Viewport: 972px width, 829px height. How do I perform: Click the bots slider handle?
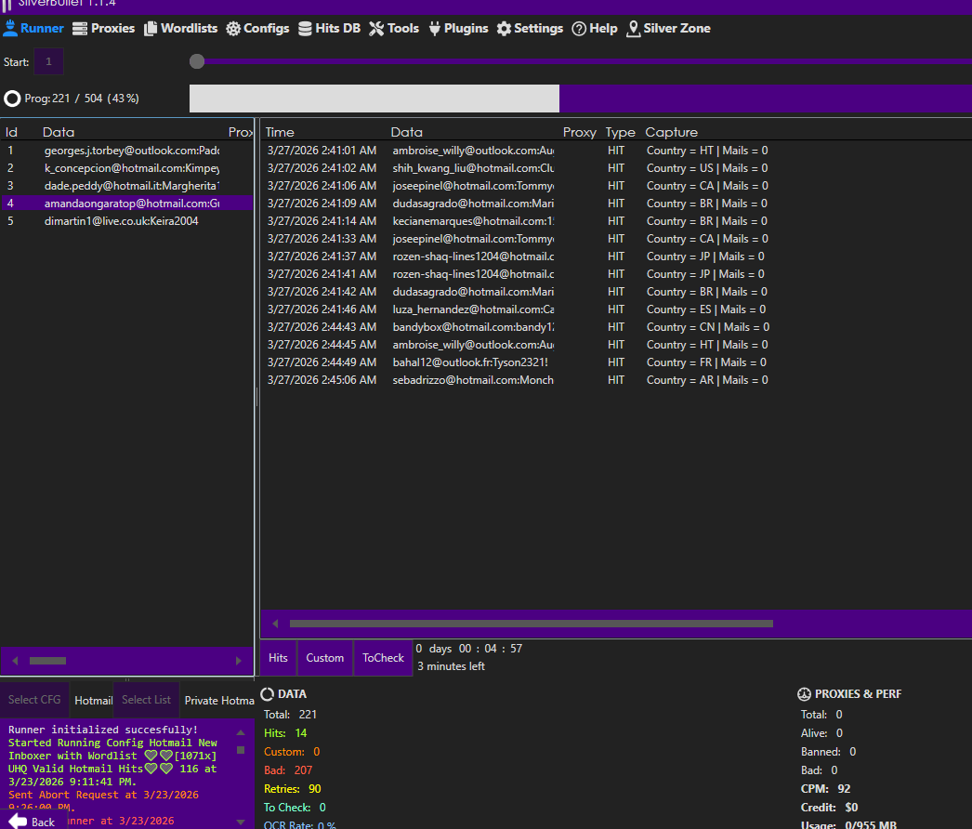[x=197, y=61]
